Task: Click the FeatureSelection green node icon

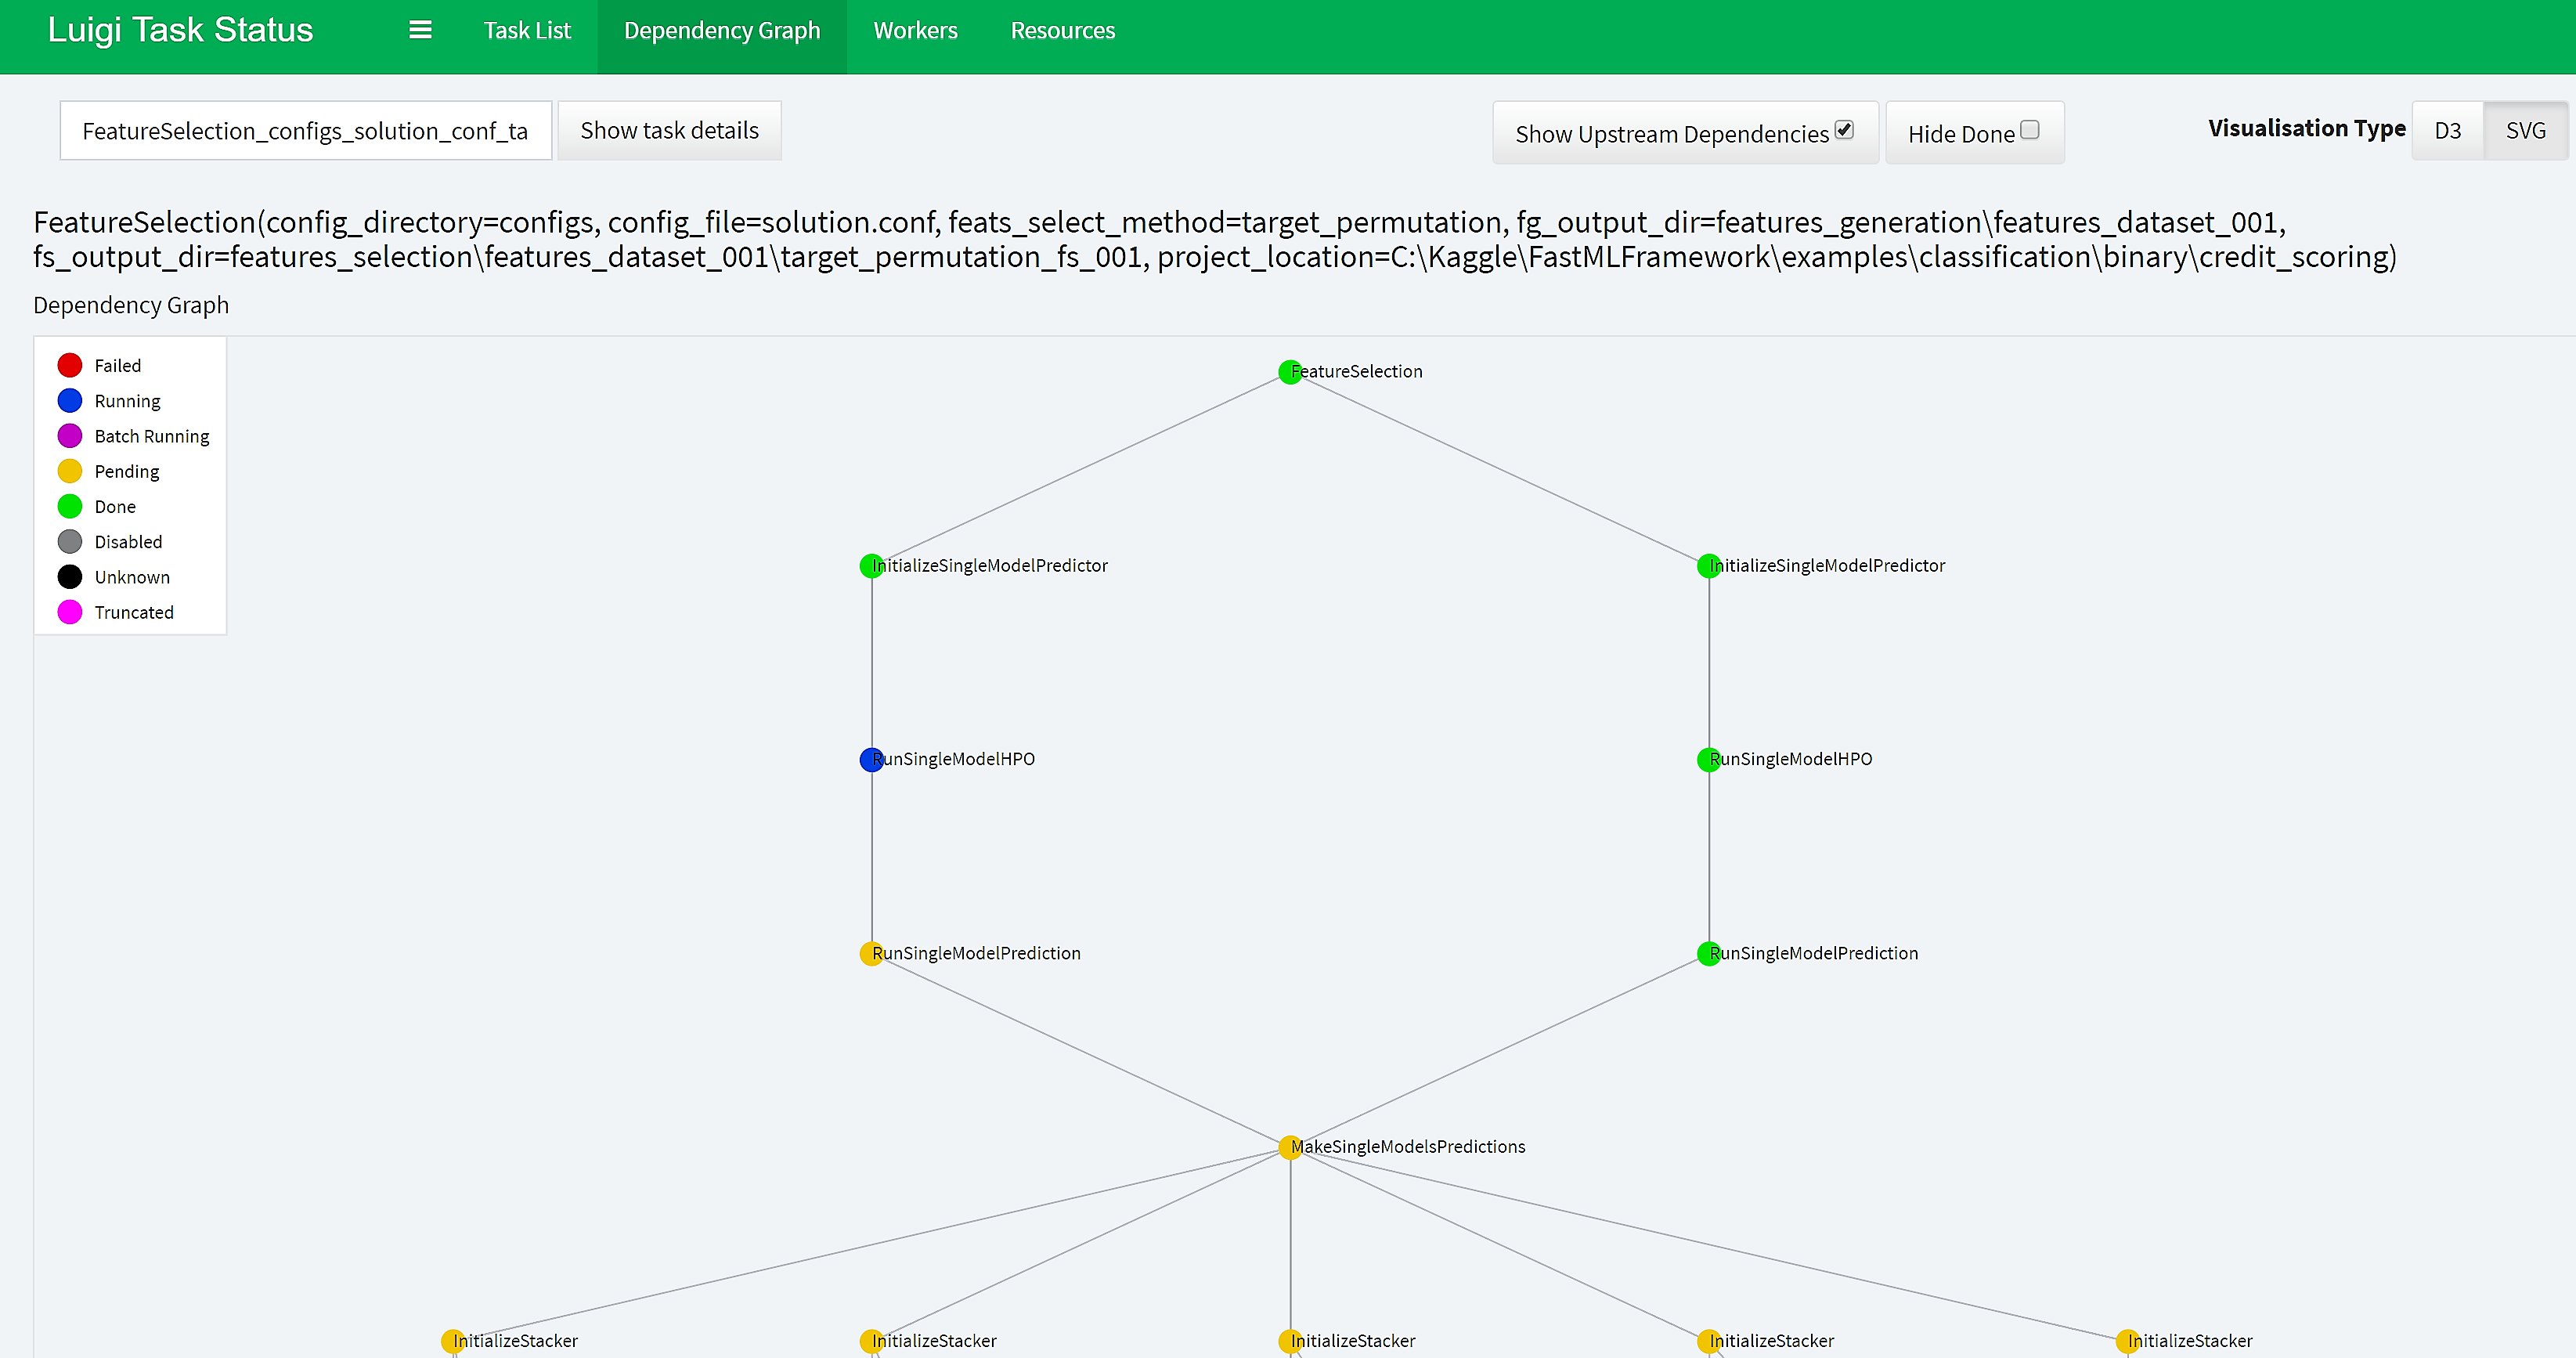Action: [1288, 371]
